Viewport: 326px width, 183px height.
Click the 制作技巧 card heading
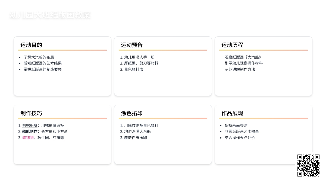pos(31,113)
